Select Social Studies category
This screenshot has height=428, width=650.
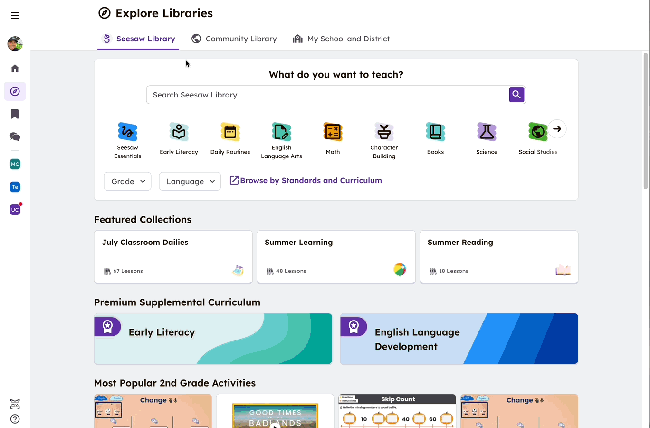pyautogui.click(x=538, y=138)
